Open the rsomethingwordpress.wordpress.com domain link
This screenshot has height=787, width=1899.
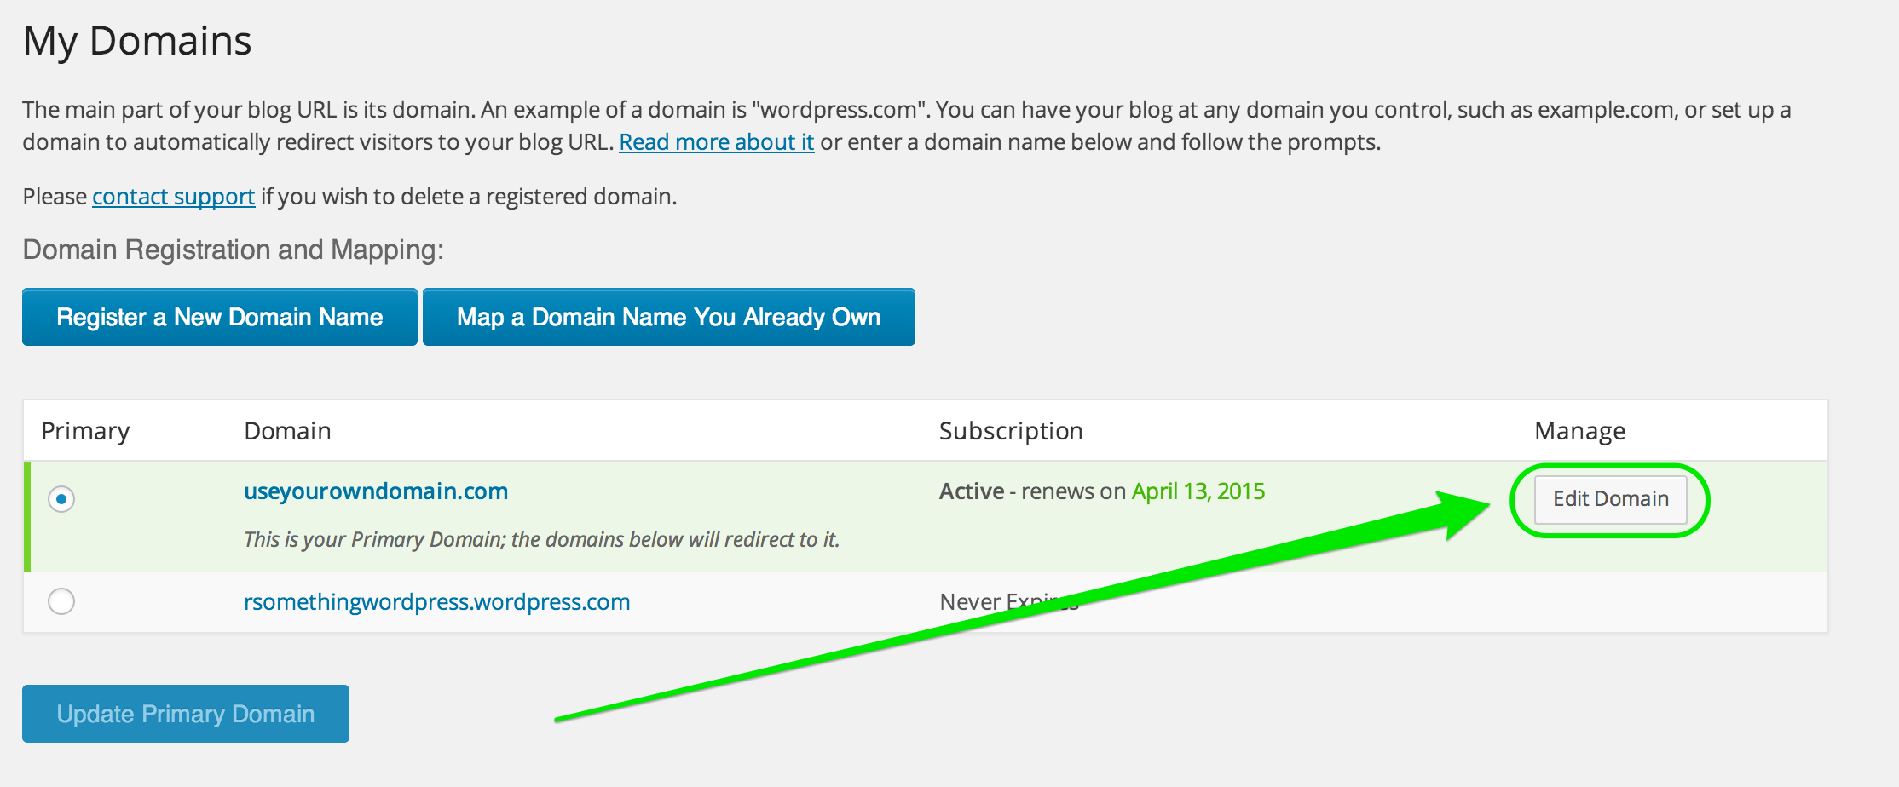point(436,601)
